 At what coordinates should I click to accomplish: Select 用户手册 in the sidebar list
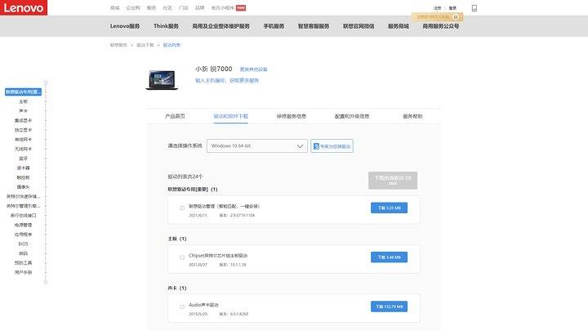[23, 272]
